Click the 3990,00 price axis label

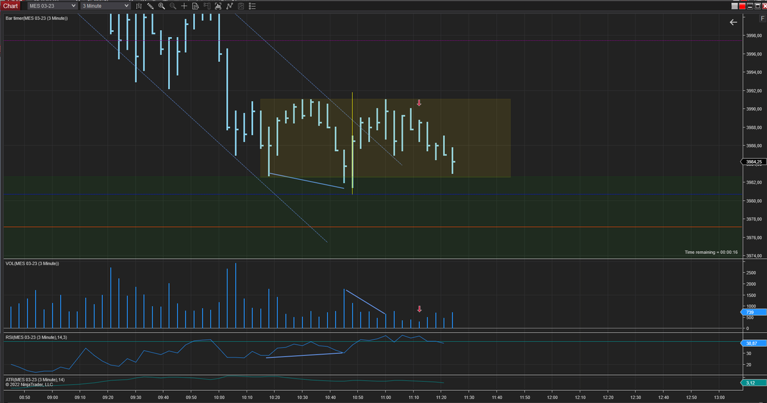click(754, 109)
